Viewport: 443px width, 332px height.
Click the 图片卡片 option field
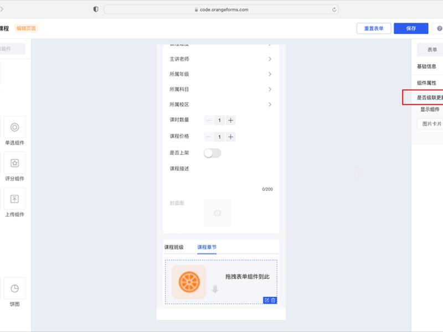click(x=430, y=123)
